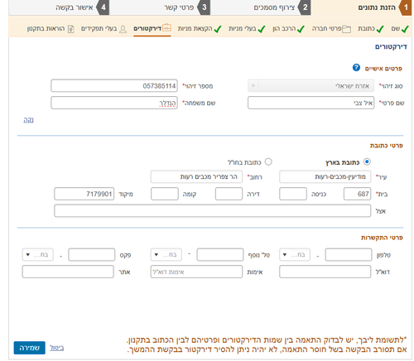Click the שם פרטי input field
Screen dimensions: 414x361
click(310, 103)
